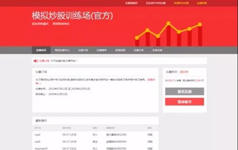Click the red 登录帐号 button
This screenshot has width=238, height=150.
(x=184, y=102)
